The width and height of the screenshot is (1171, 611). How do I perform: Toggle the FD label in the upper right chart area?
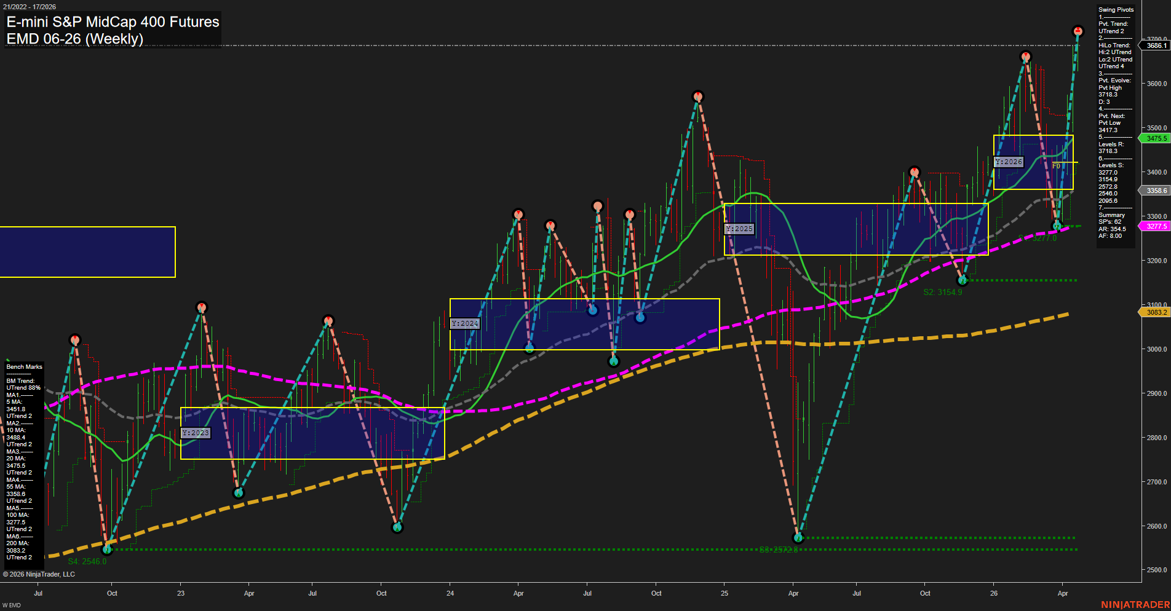coord(1055,166)
